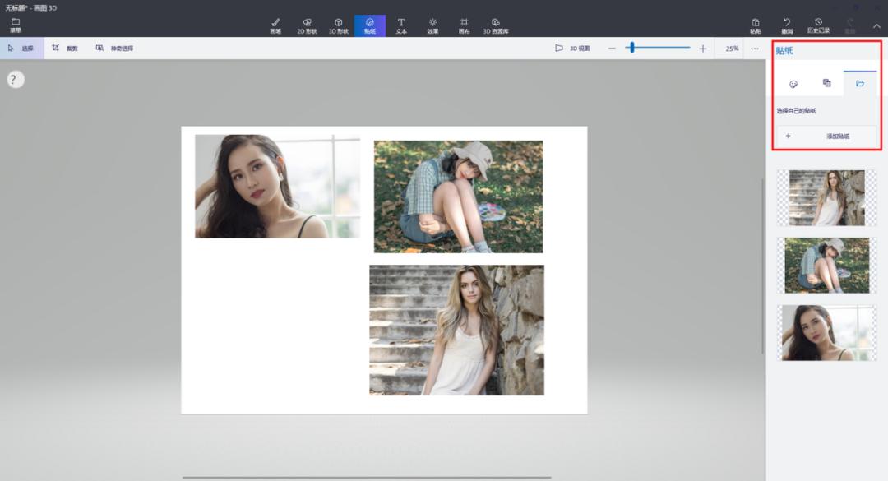Open the 3D library (3D 资源库)
This screenshot has height=481, width=888.
click(x=495, y=25)
